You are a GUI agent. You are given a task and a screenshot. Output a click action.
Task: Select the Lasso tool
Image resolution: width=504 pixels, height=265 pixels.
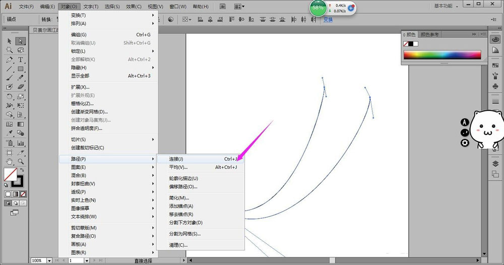[x=21, y=50]
